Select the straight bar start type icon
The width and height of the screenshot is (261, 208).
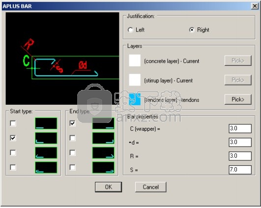click(46, 123)
